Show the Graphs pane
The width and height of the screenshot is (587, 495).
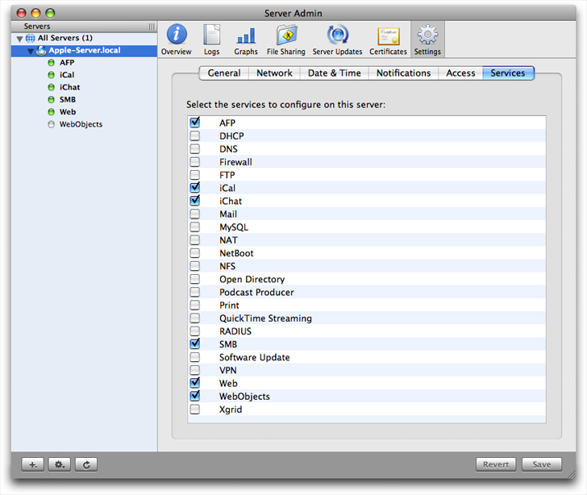[x=246, y=39]
